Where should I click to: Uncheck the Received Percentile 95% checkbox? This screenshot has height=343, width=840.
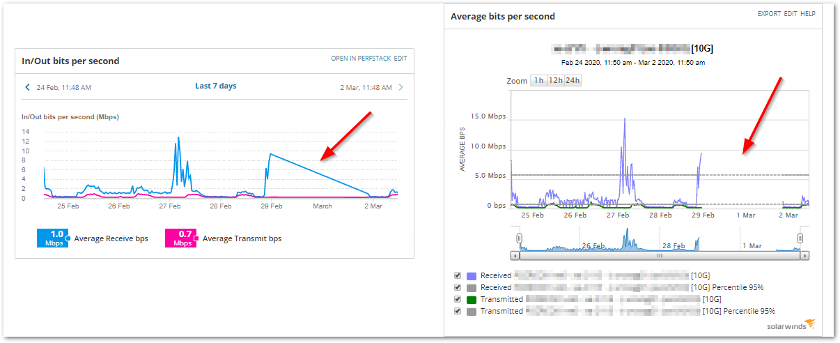[x=458, y=287]
